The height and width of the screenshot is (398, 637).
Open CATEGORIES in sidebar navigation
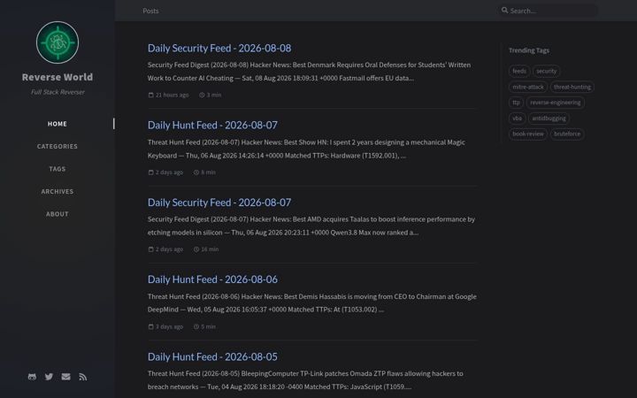[x=58, y=146]
